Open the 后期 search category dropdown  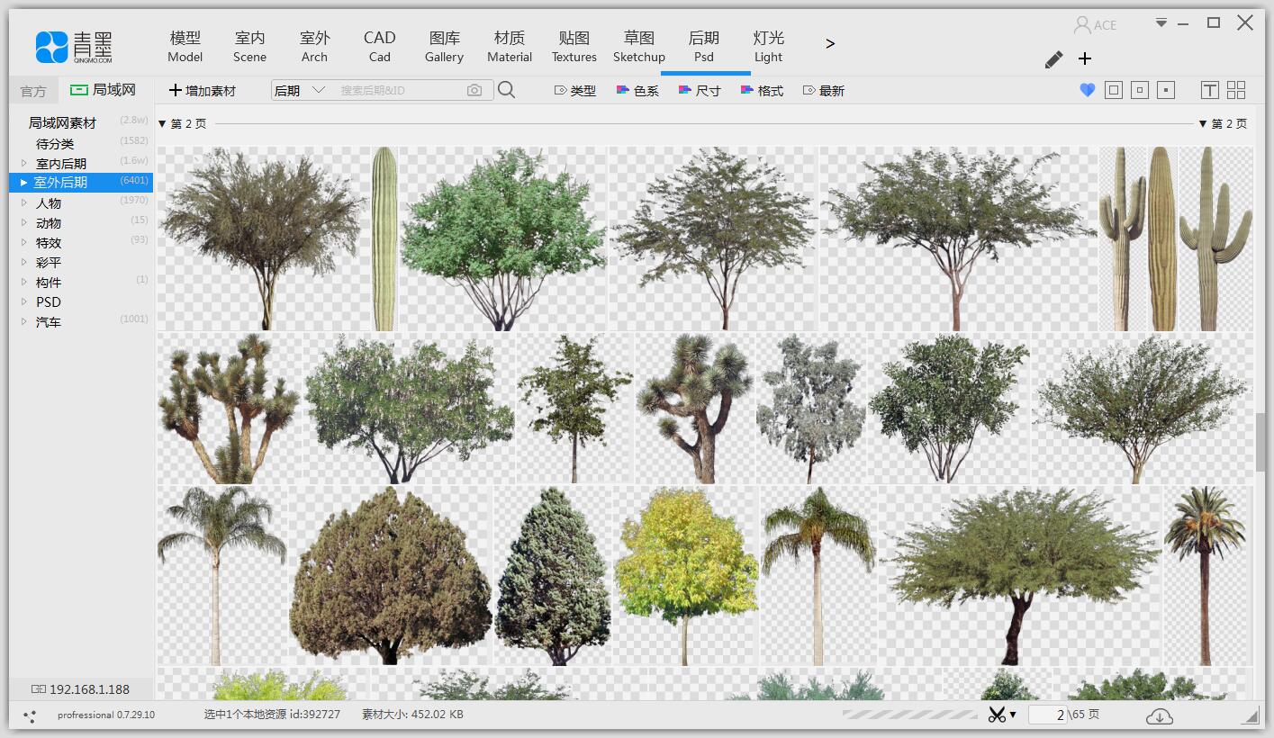click(300, 90)
